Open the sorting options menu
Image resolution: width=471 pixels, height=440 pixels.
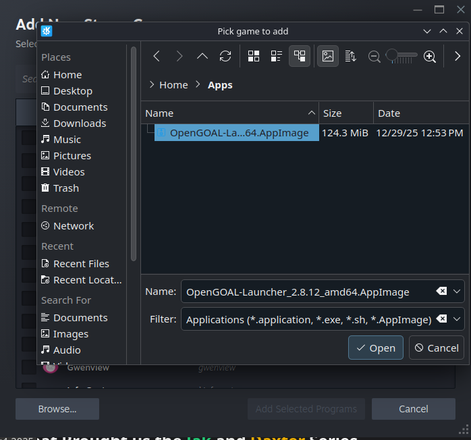[350, 57]
